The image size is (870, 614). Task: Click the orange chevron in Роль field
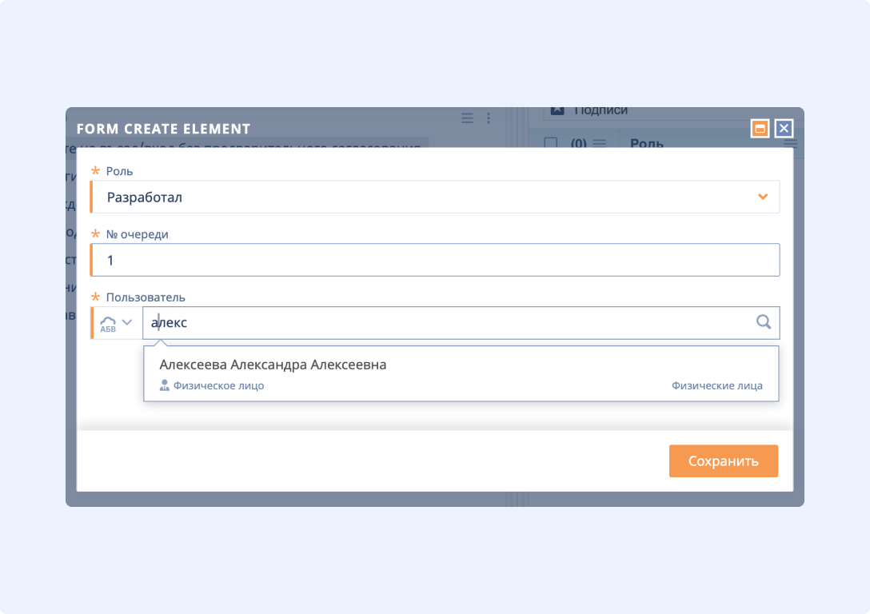pos(763,197)
